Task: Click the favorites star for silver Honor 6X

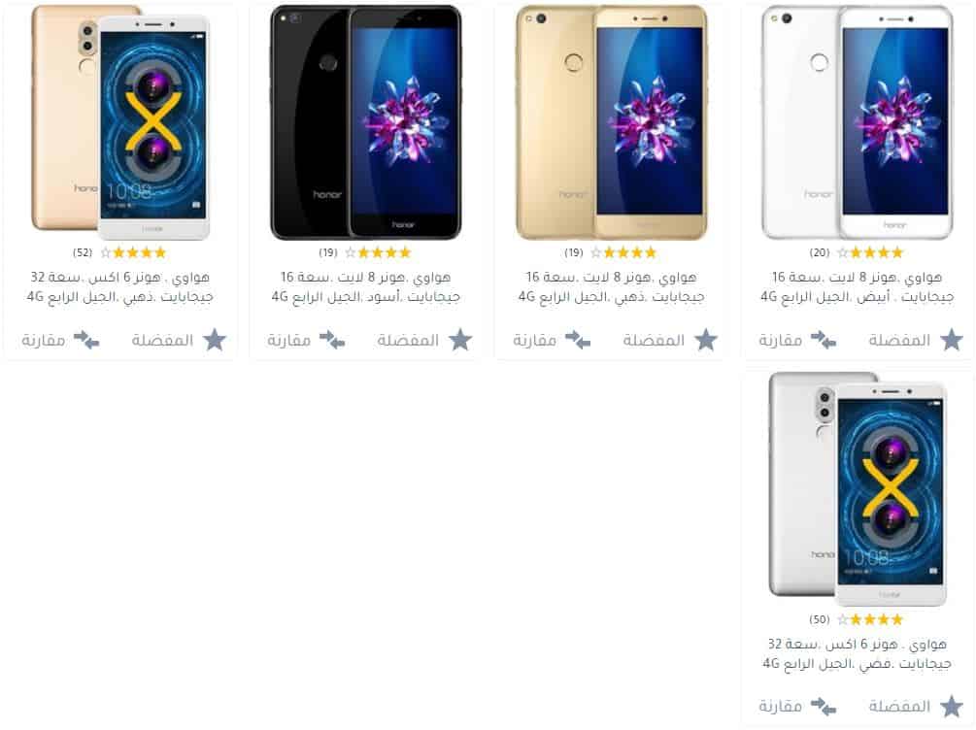Action: coord(951,707)
